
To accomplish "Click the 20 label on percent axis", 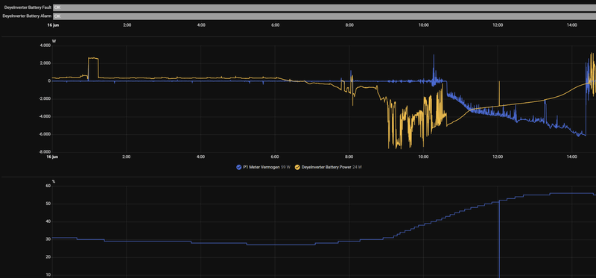I will [48, 257].
